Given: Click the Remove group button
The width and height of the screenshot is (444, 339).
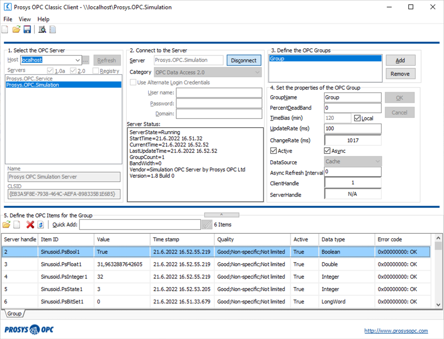Looking at the screenshot, I should pos(400,74).
